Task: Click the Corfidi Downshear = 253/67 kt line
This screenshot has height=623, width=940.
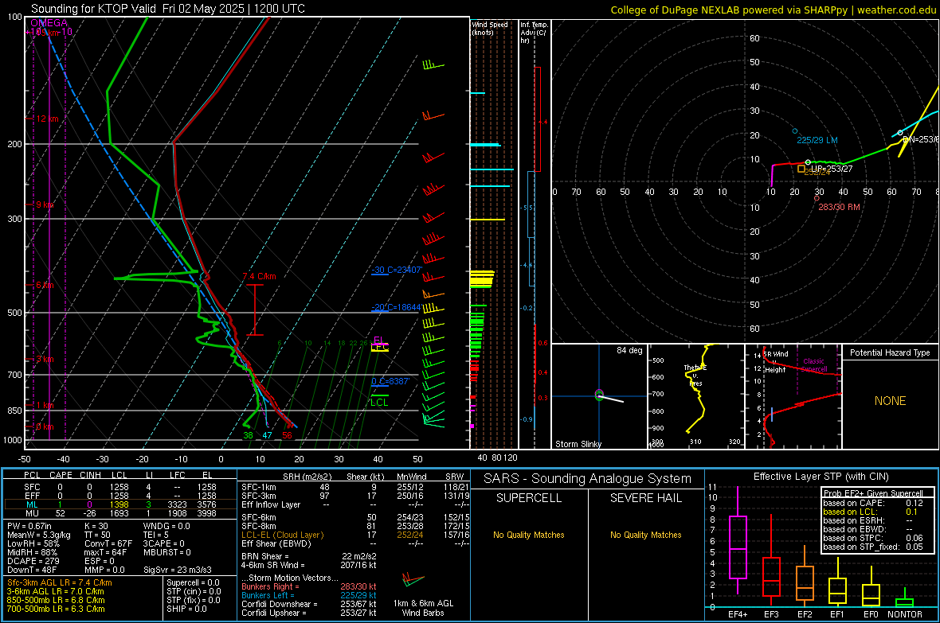Action: coord(309,604)
